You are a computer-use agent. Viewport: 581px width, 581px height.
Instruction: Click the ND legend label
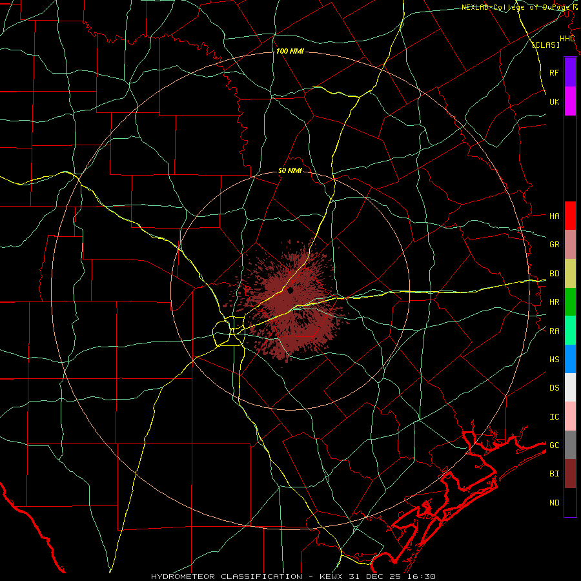point(554,503)
